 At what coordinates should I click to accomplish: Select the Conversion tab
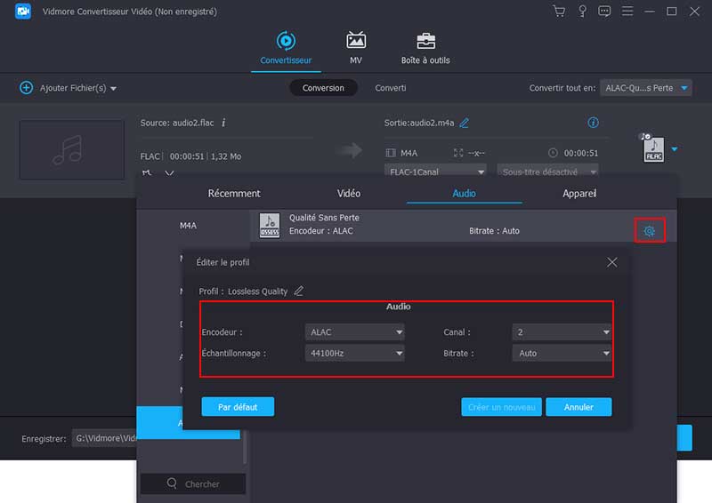323,88
